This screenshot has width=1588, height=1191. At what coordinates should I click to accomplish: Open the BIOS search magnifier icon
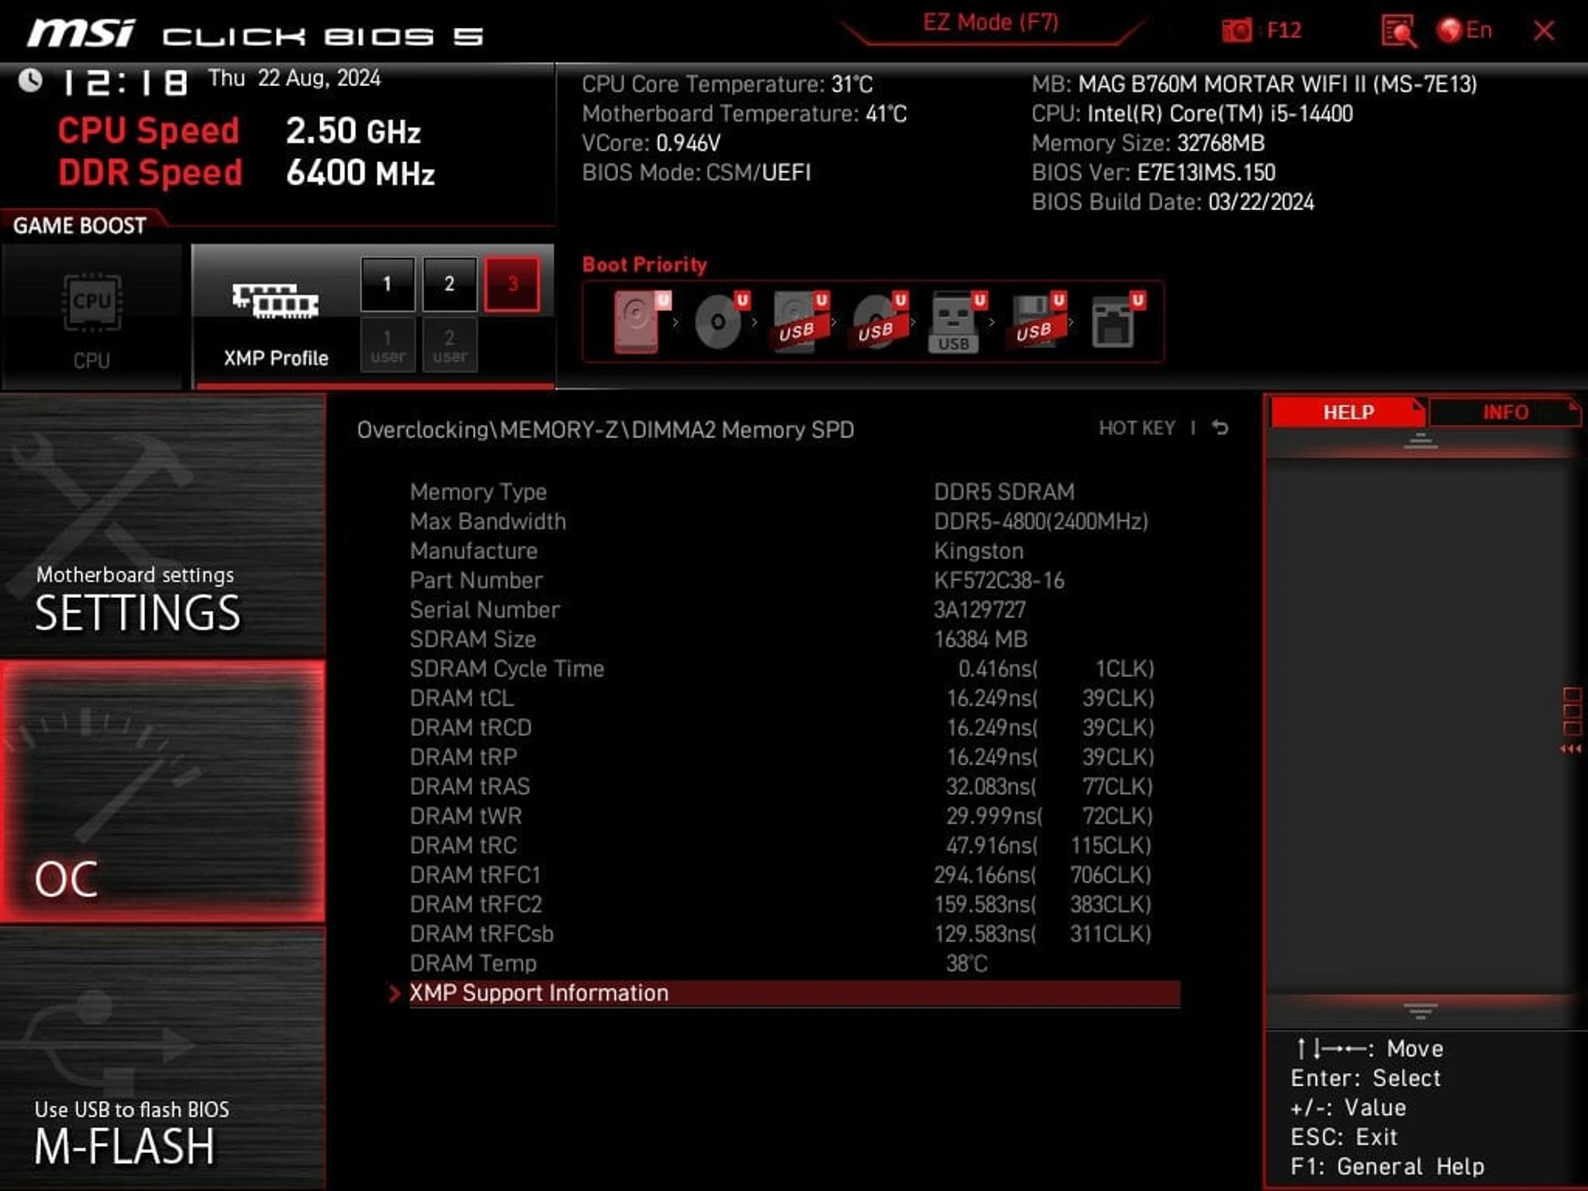(1399, 31)
